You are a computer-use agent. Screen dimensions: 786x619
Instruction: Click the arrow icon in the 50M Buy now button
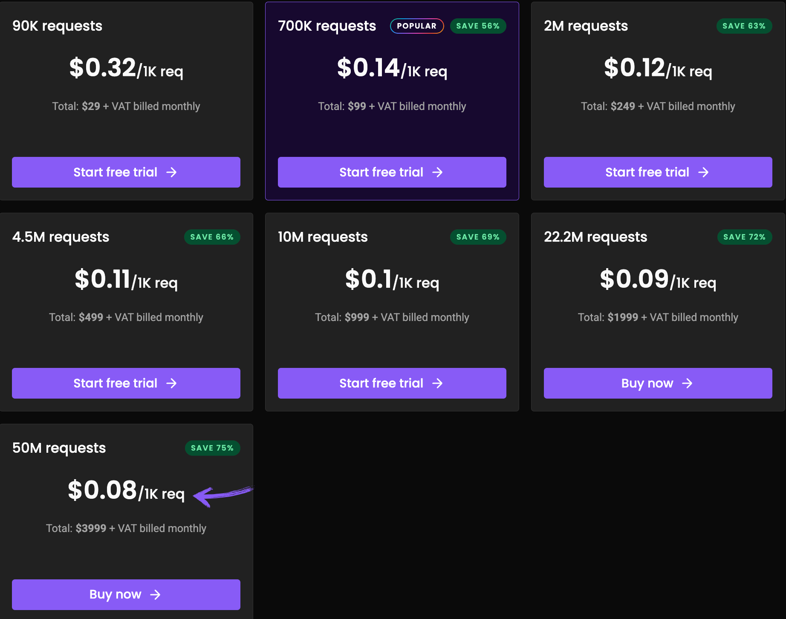pos(155,594)
